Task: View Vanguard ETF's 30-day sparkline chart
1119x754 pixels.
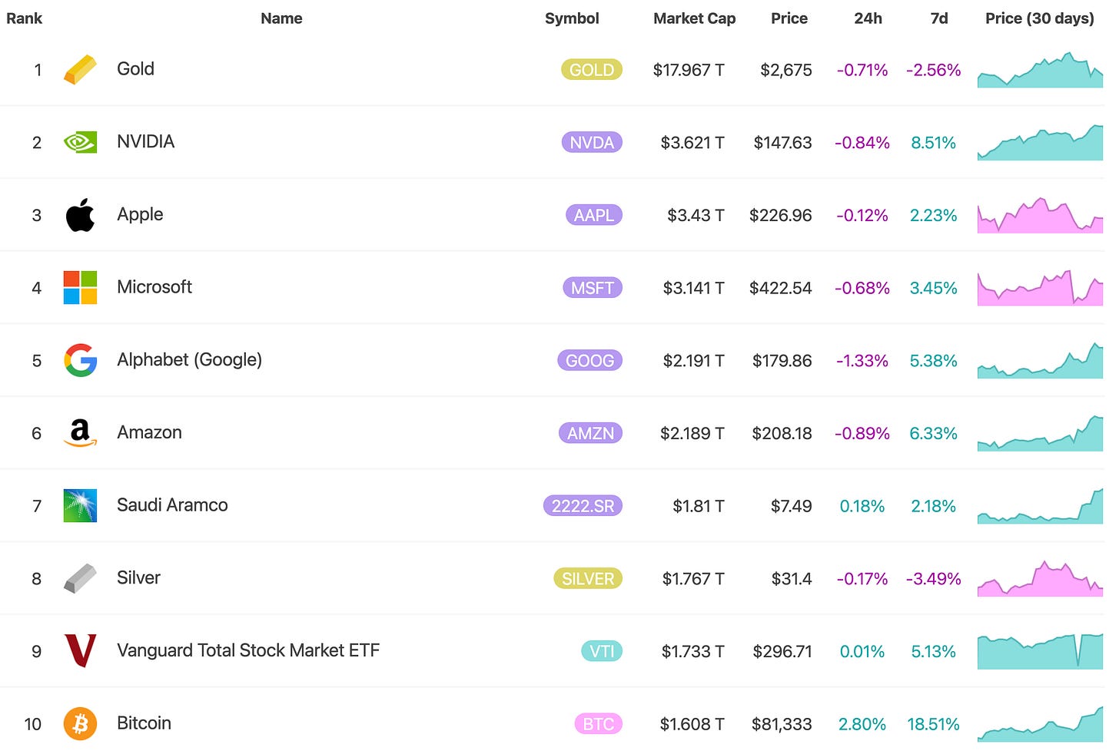Action: [x=1040, y=650]
